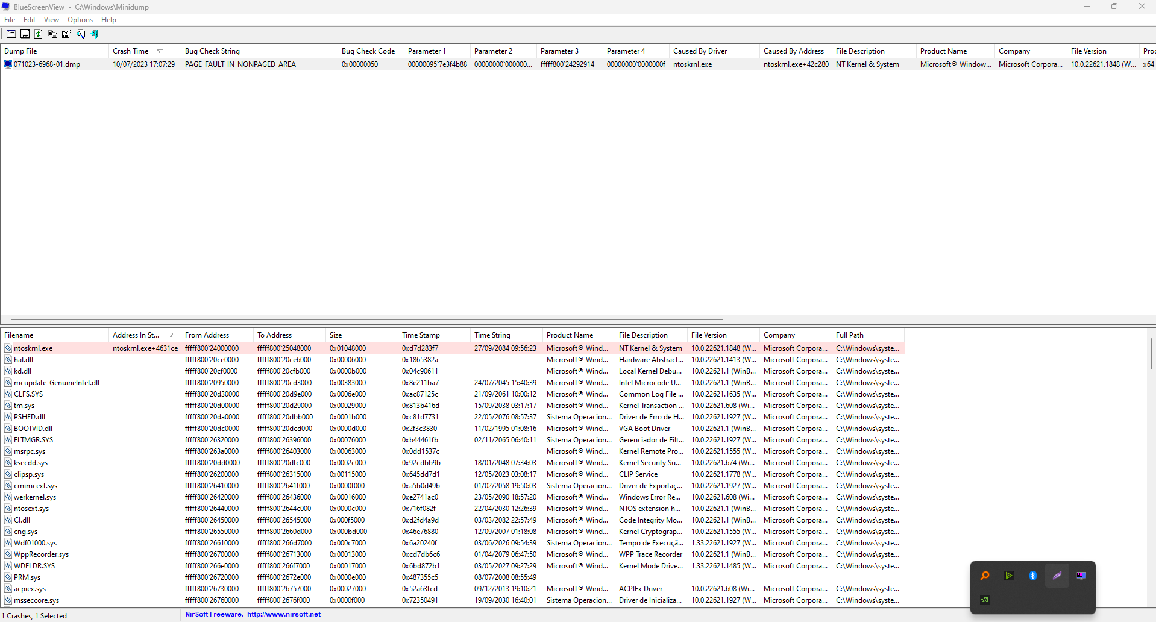Sort by the Dump File column header
1156x622 pixels.
[54, 51]
